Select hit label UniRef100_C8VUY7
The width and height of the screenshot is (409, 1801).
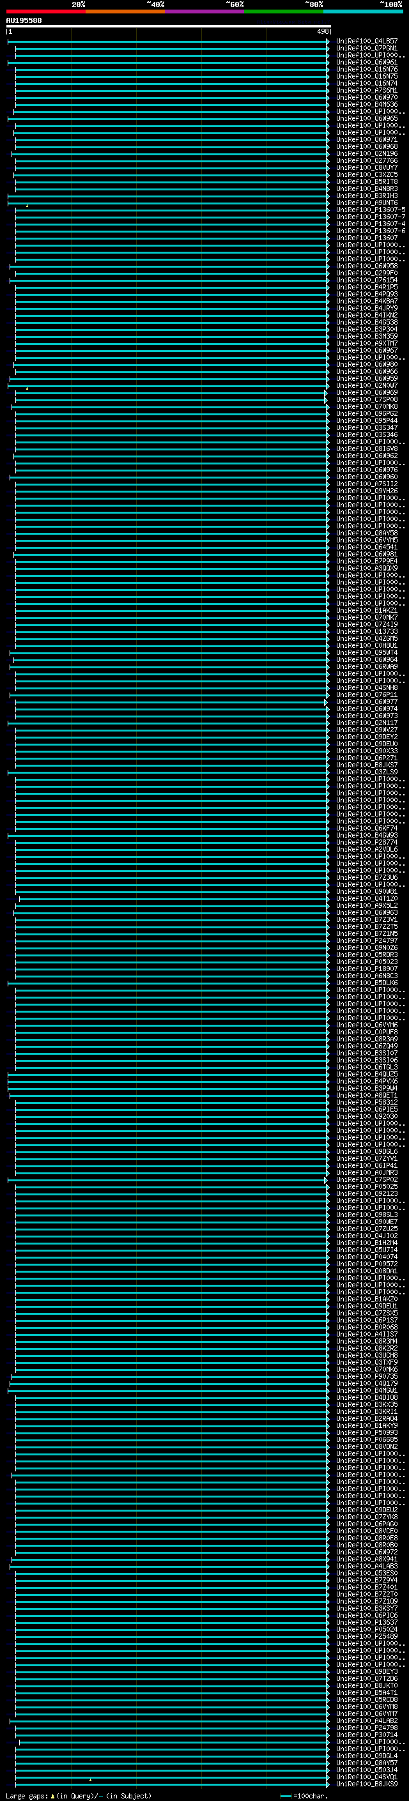click(x=367, y=168)
